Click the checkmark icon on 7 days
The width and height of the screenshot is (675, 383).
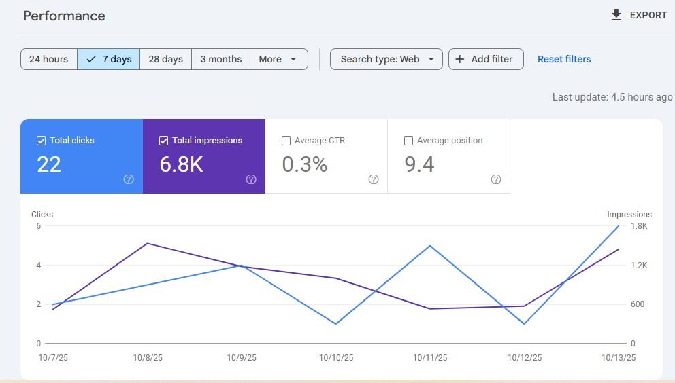(x=90, y=59)
